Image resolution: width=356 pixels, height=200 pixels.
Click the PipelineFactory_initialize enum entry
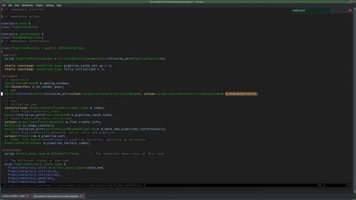coord(33,171)
